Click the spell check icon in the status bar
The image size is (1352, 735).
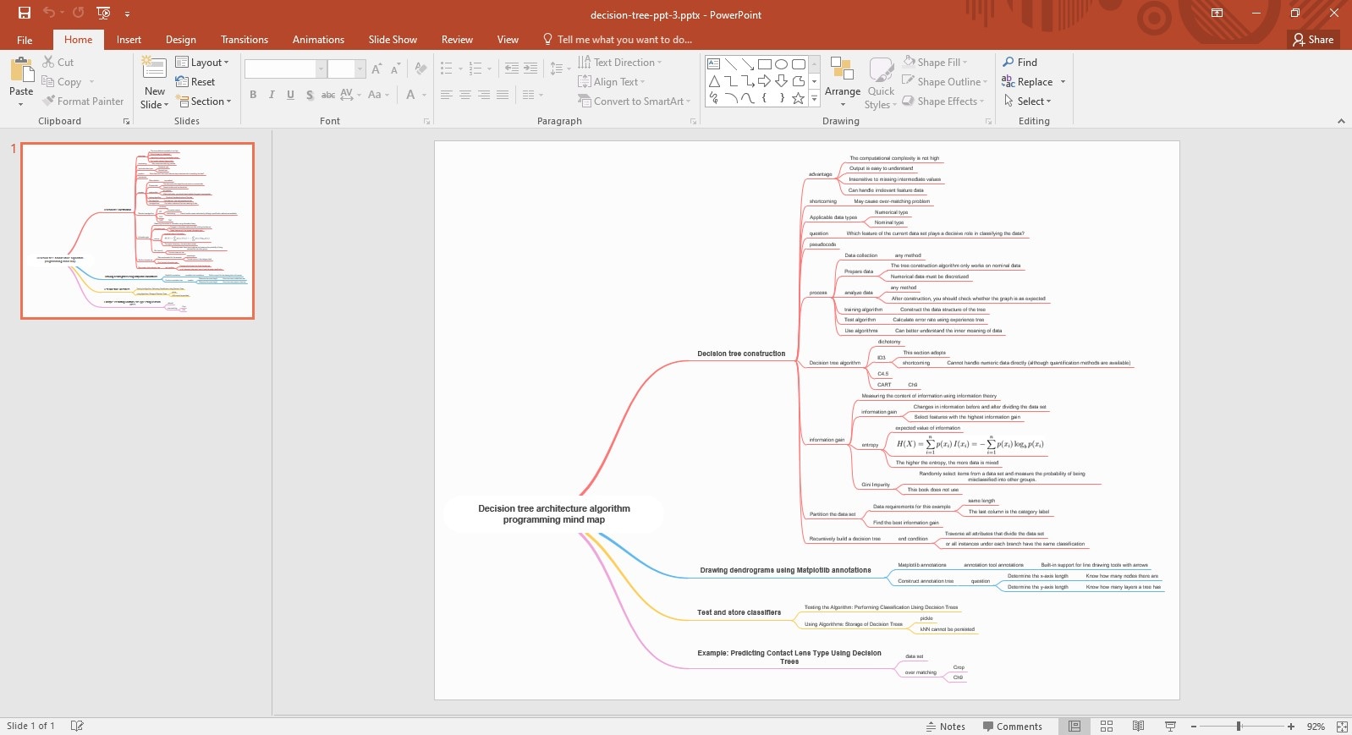[x=77, y=726]
